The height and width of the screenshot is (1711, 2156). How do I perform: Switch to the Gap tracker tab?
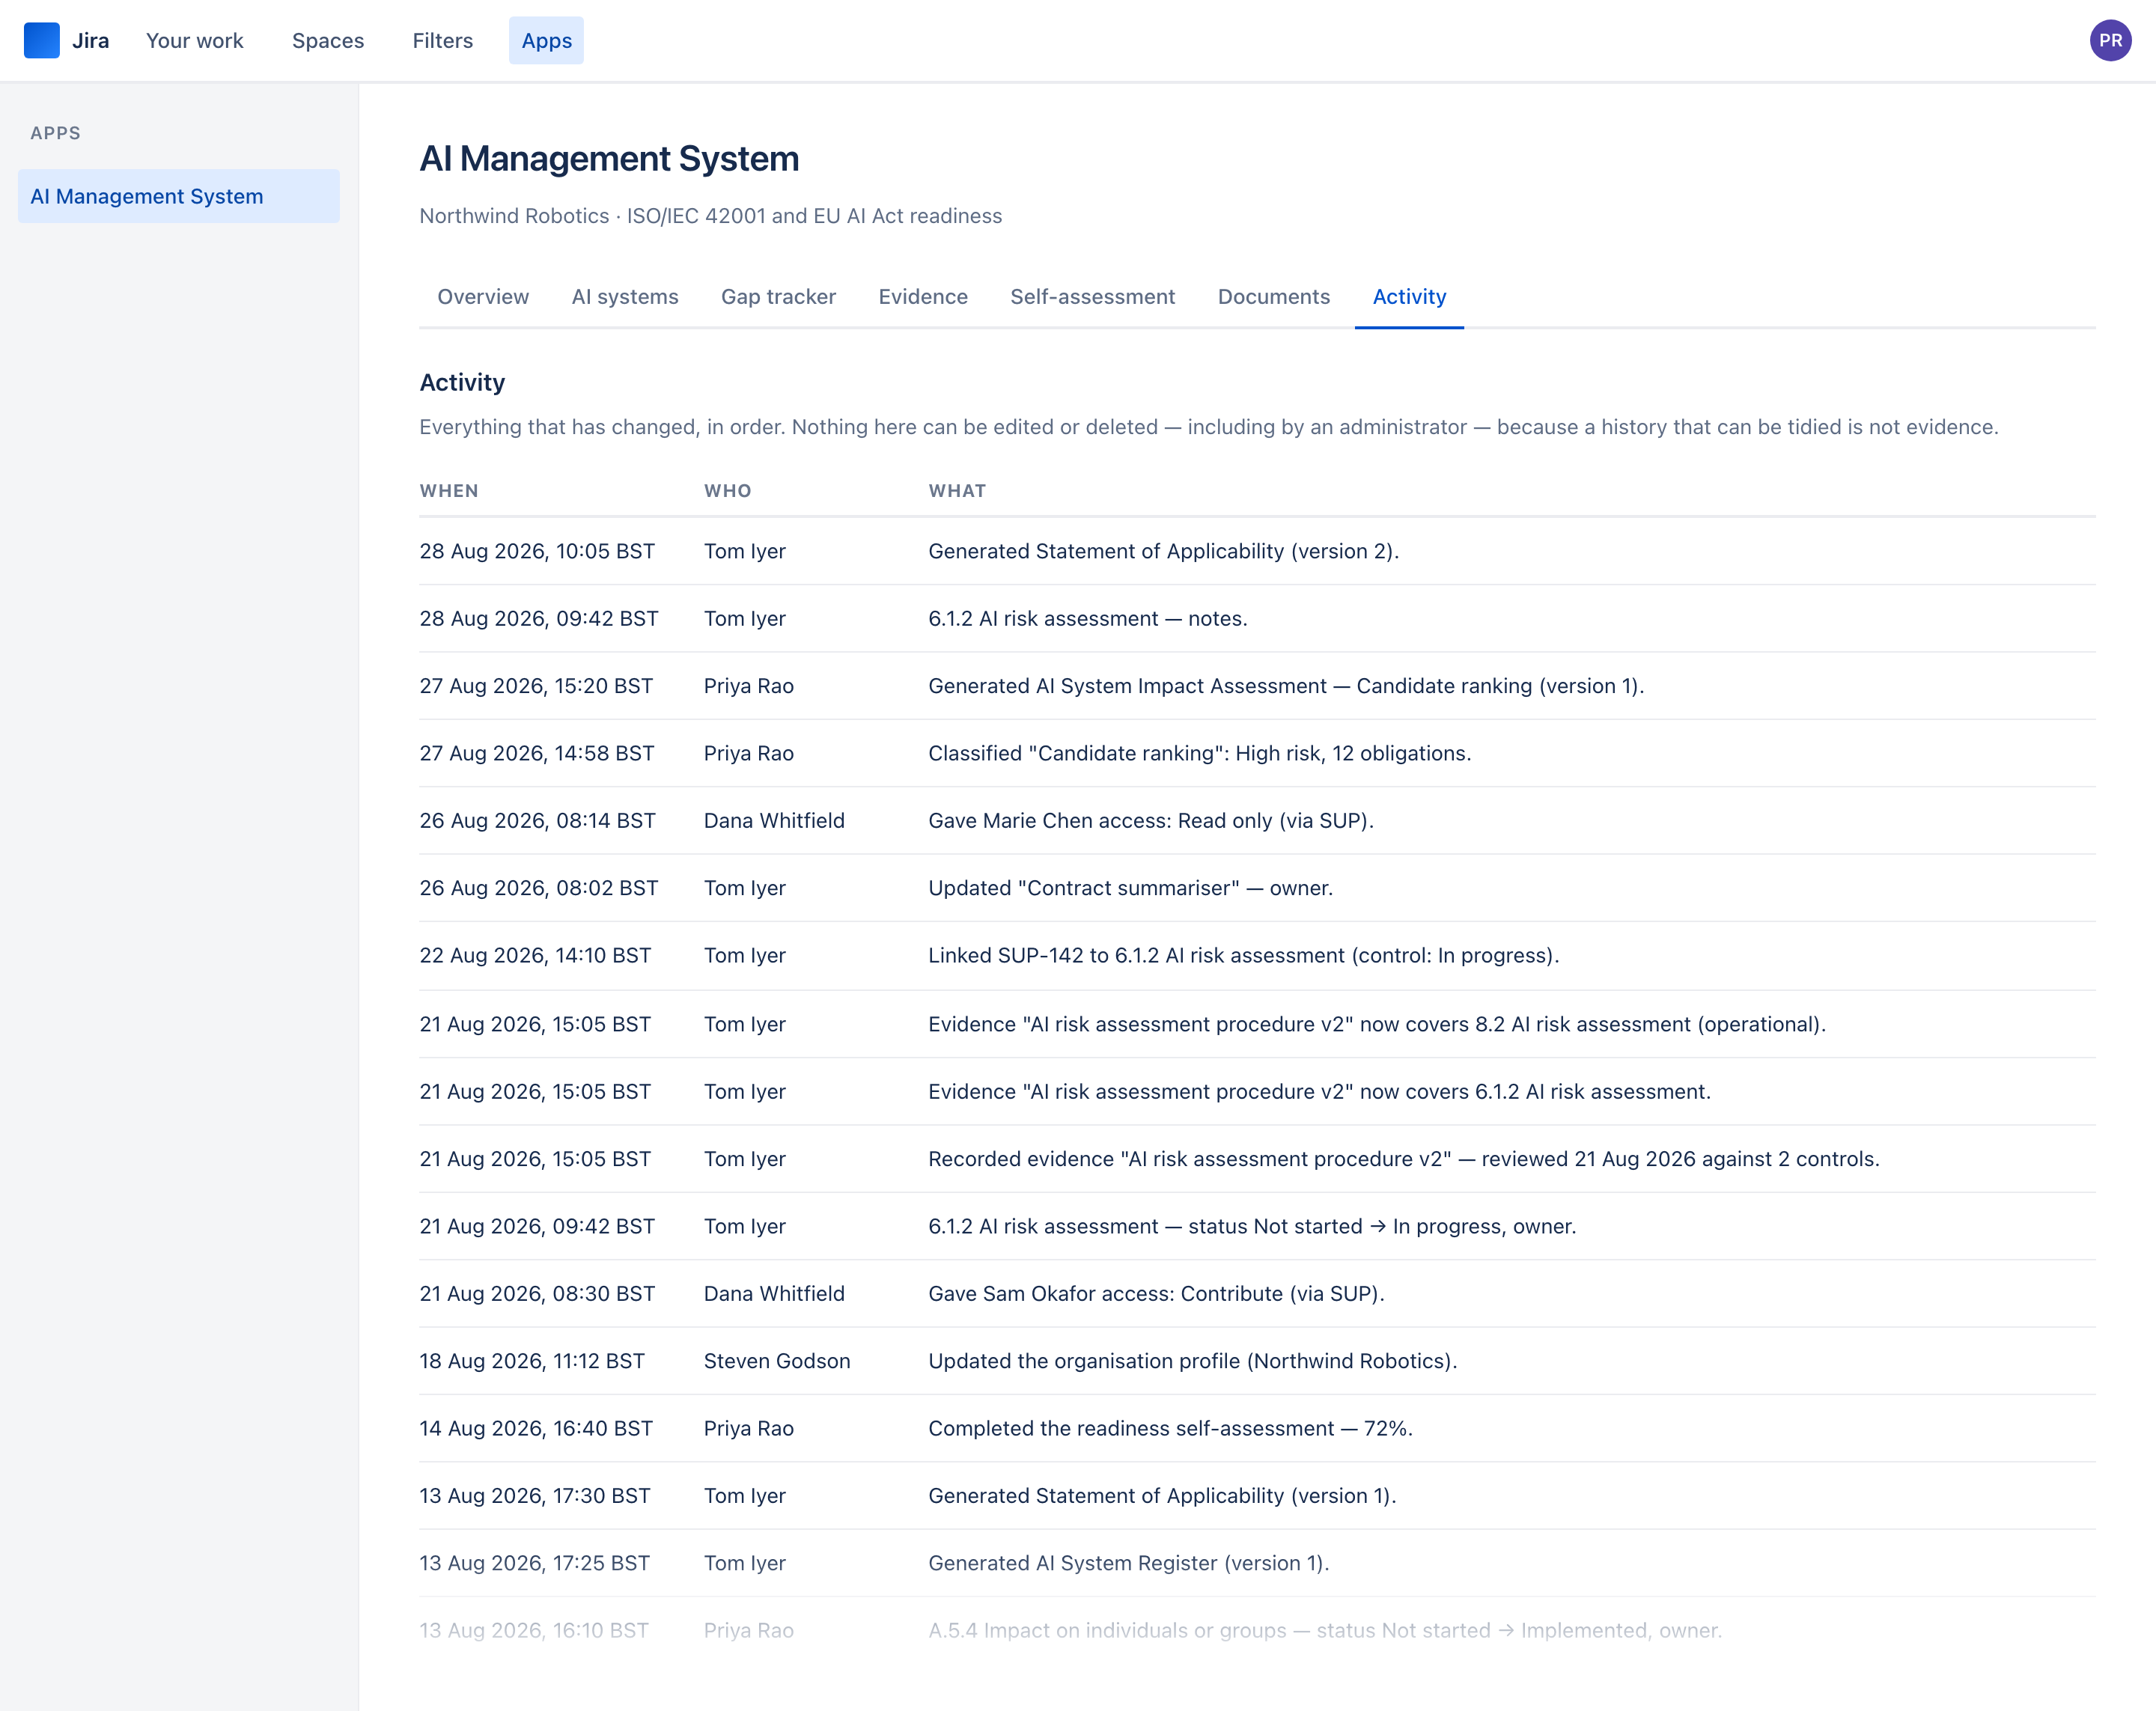point(779,297)
